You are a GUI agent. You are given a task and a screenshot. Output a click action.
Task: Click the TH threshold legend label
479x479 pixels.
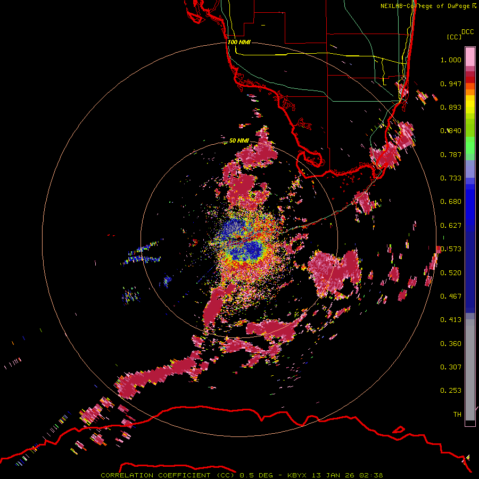click(457, 415)
